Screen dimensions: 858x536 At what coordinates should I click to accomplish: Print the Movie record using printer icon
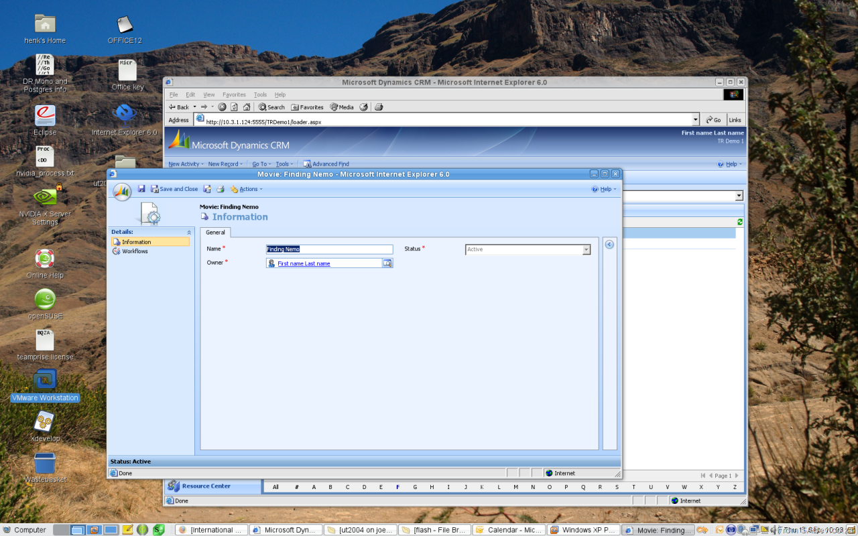tap(220, 189)
